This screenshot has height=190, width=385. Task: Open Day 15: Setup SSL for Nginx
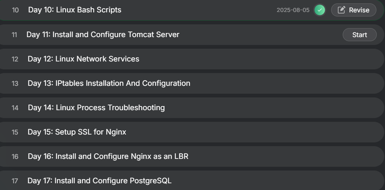pos(77,132)
